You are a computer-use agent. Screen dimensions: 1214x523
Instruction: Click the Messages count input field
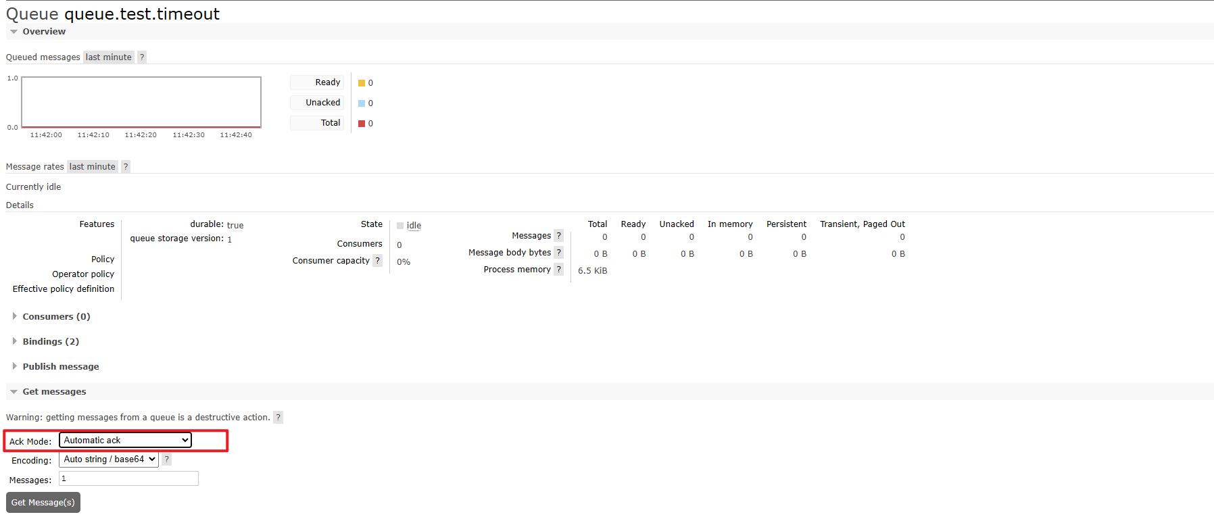click(128, 478)
